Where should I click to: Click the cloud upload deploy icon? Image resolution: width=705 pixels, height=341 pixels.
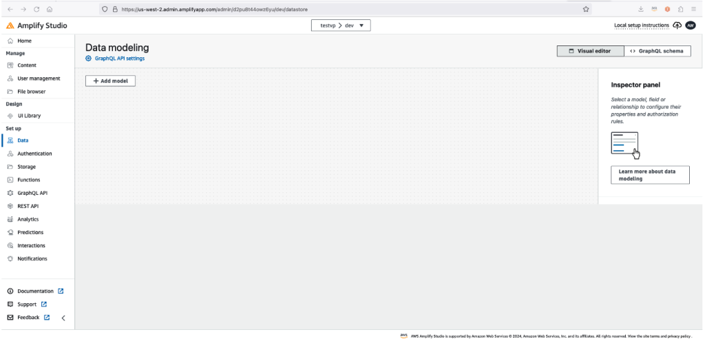[677, 25]
